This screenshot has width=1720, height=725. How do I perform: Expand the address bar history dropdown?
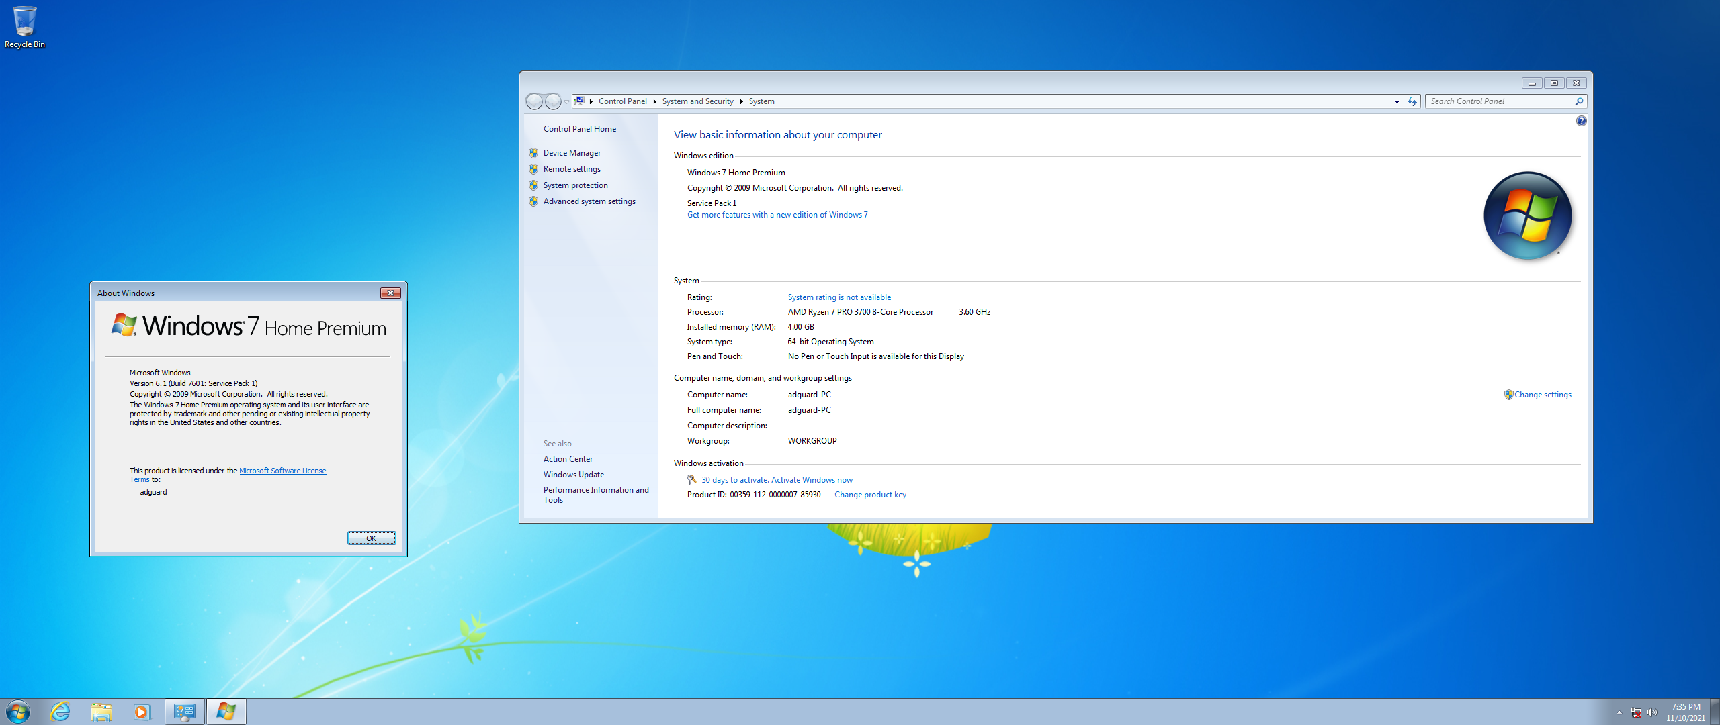(1397, 101)
